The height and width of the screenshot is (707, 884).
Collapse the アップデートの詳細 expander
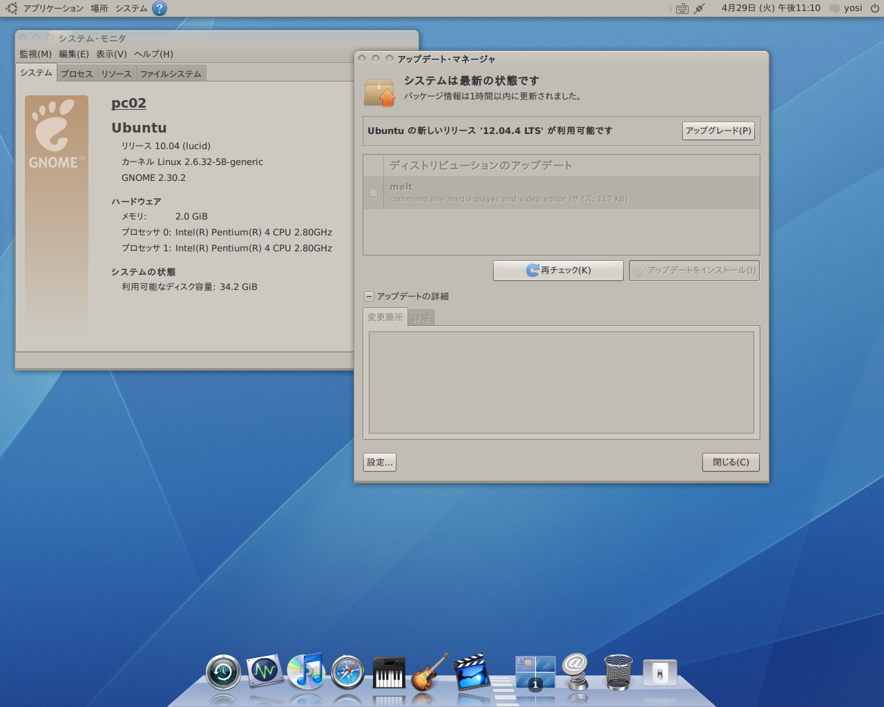click(369, 296)
